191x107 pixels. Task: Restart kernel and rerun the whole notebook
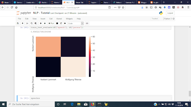pos(65,23)
